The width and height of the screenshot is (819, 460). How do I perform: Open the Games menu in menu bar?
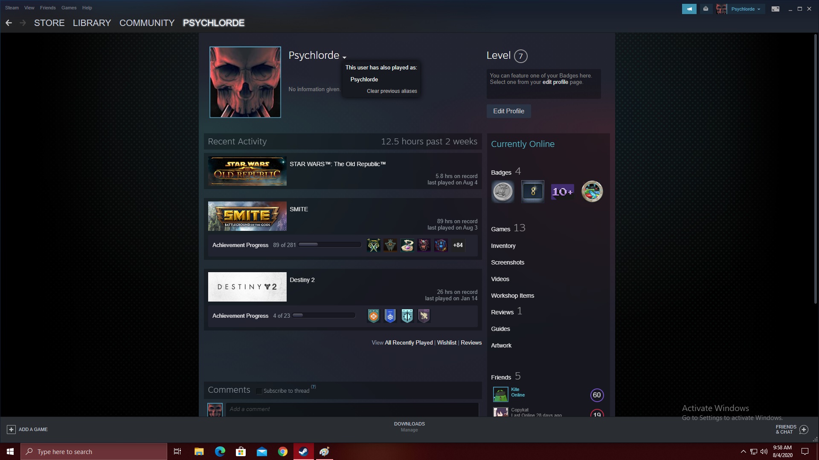coord(69,8)
